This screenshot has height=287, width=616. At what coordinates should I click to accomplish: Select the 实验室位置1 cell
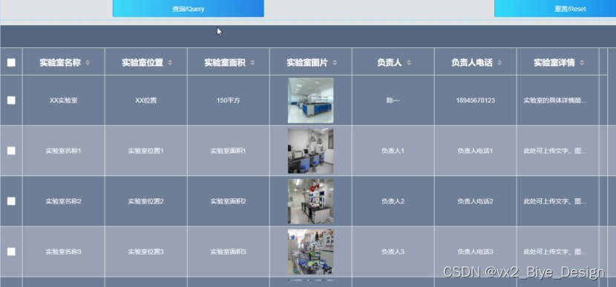click(x=146, y=151)
